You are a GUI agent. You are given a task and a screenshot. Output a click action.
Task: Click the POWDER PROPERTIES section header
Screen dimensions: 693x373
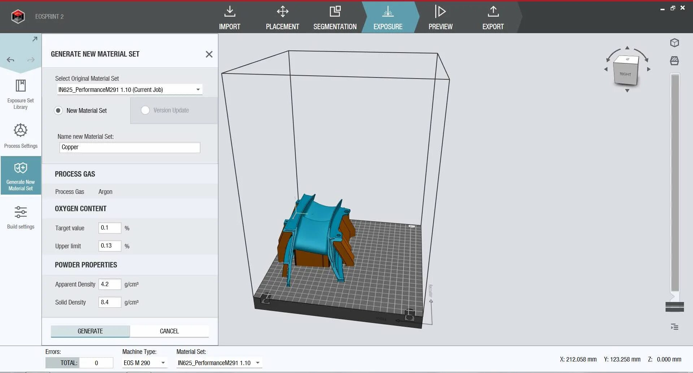click(x=86, y=265)
